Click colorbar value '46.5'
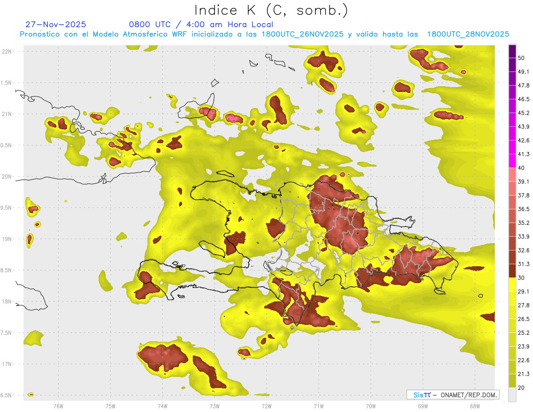The height and width of the screenshot is (412, 533). coord(524,99)
